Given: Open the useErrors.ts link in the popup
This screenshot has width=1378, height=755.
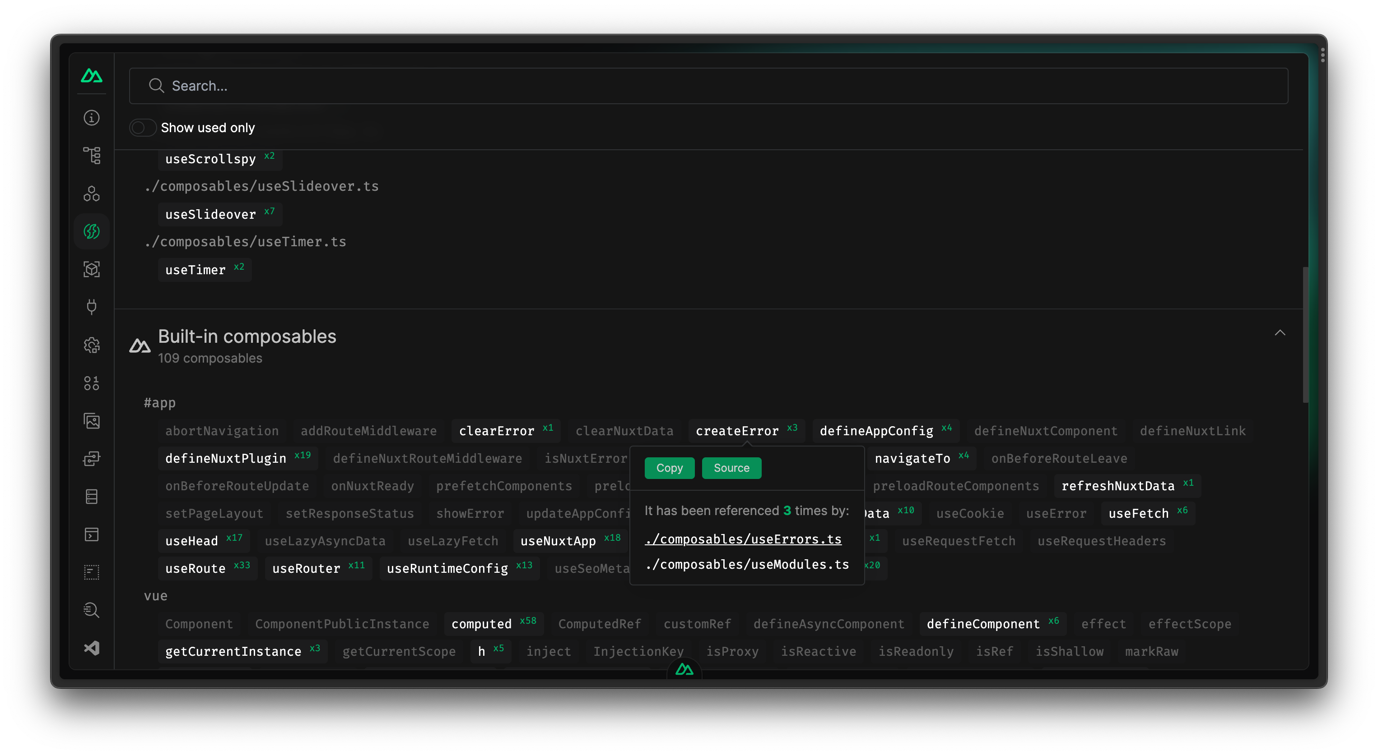Looking at the screenshot, I should [x=743, y=539].
